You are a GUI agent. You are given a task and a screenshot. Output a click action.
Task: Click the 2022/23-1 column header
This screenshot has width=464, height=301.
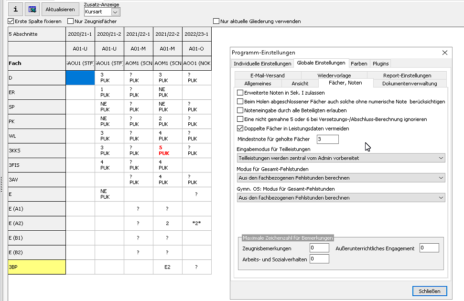(196, 34)
